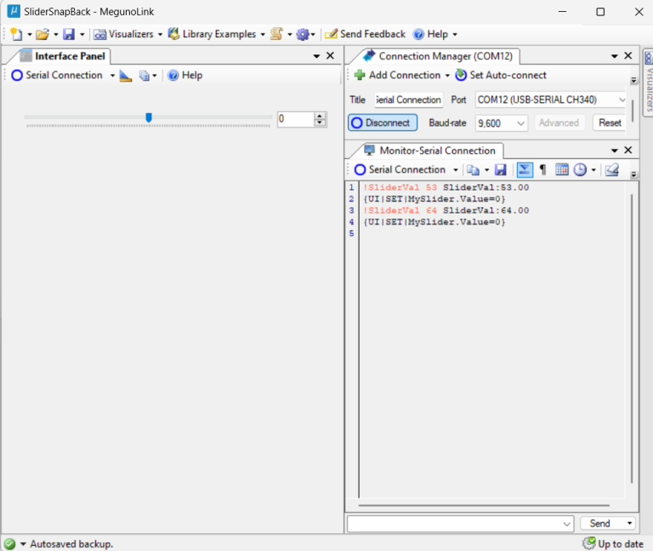This screenshot has width=653, height=551.
Task: Click the new project icon
Action: [15, 34]
